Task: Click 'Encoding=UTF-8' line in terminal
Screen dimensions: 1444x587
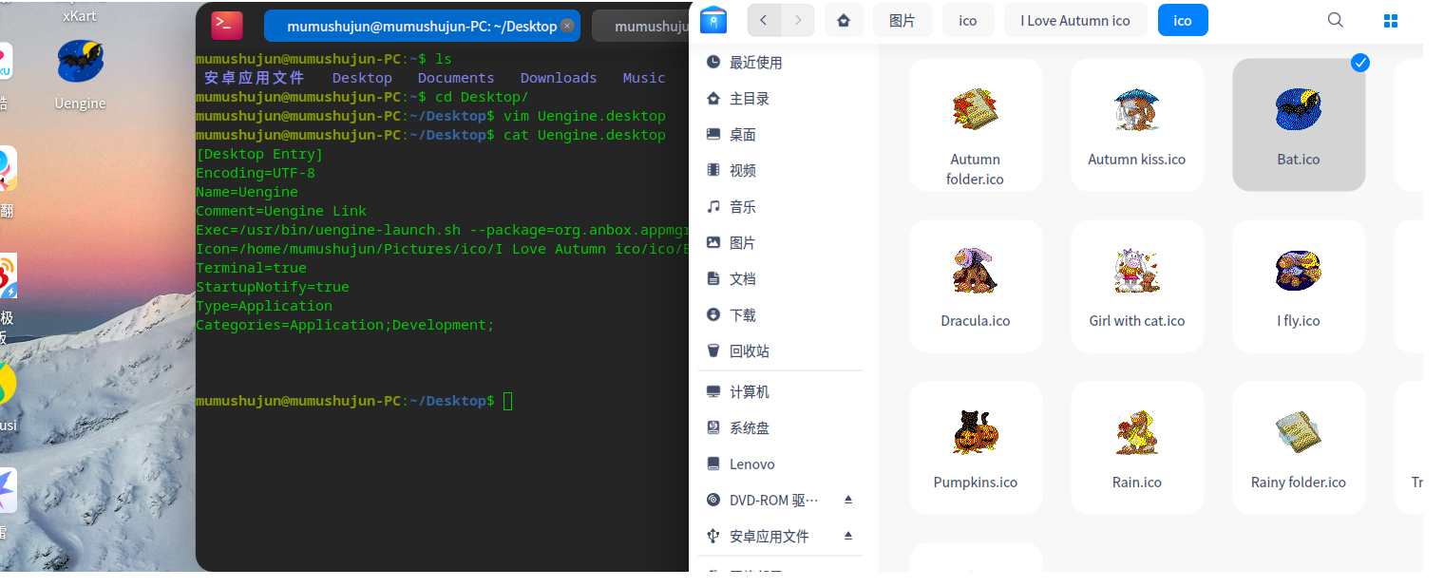Action: tap(256, 173)
